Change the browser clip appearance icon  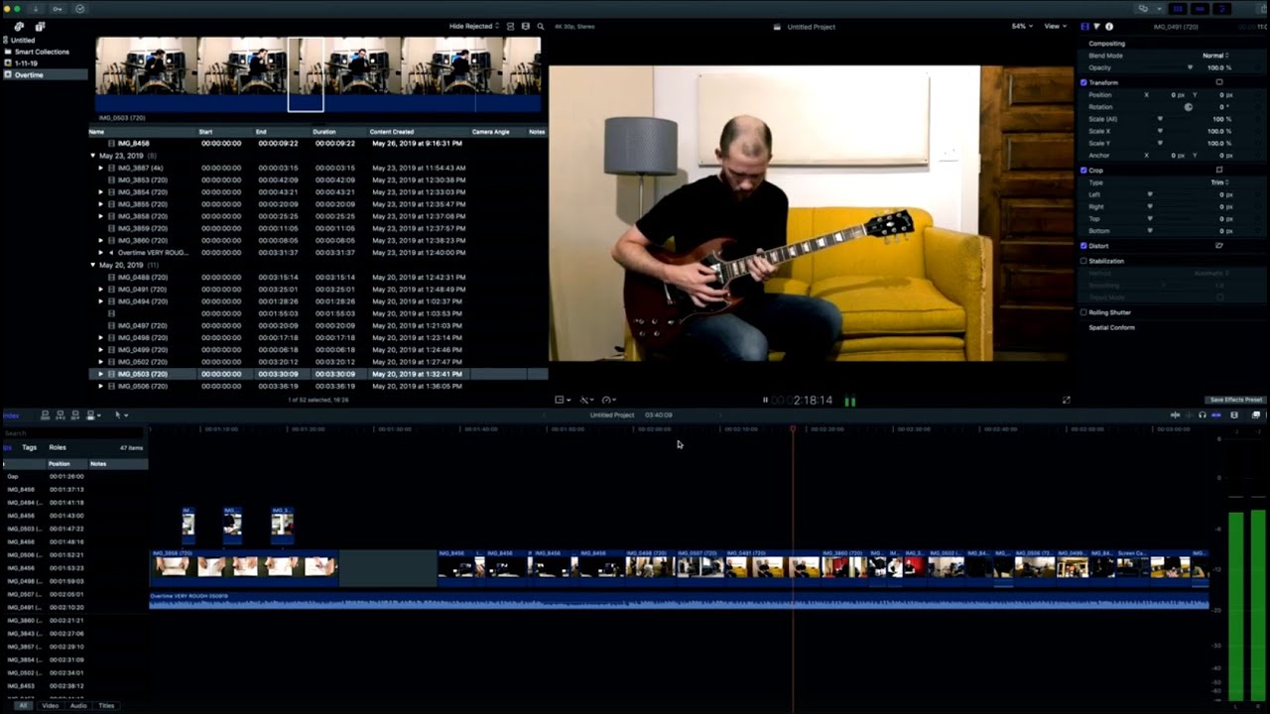(511, 27)
